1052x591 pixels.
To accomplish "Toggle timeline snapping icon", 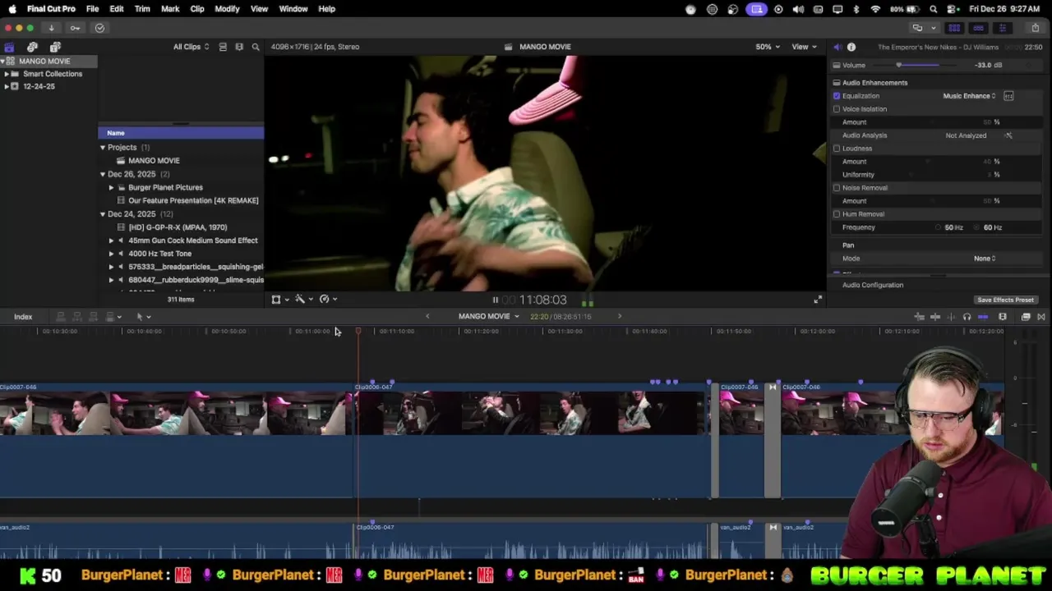I will (983, 317).
